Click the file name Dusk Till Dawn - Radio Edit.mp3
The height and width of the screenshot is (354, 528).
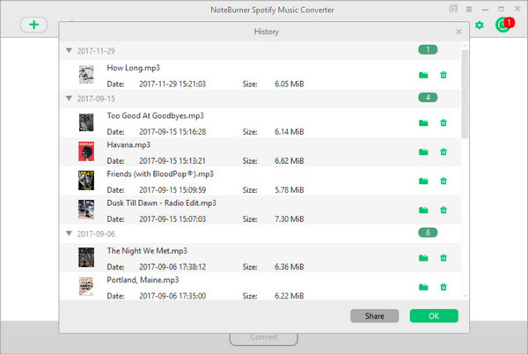click(161, 203)
